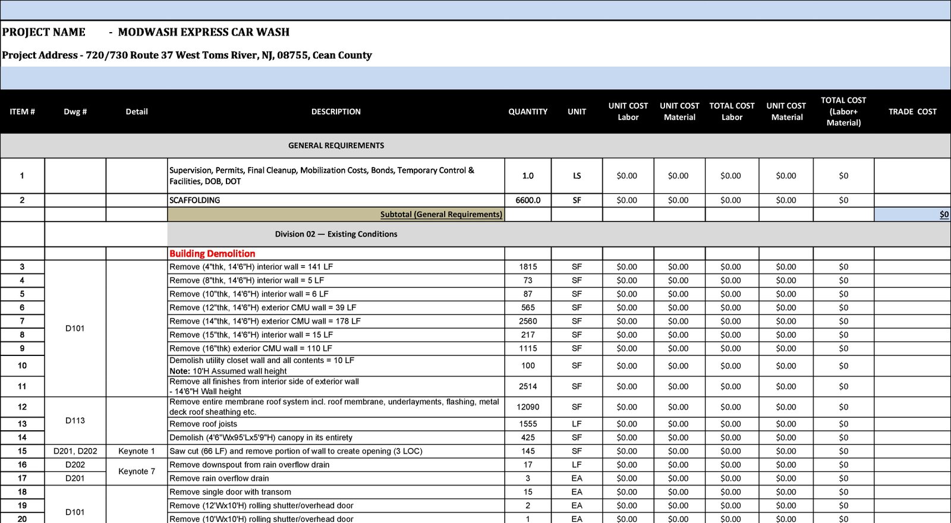The image size is (951, 523).
Task: Select quantity 2560 in item 7 row
Action: click(x=528, y=322)
